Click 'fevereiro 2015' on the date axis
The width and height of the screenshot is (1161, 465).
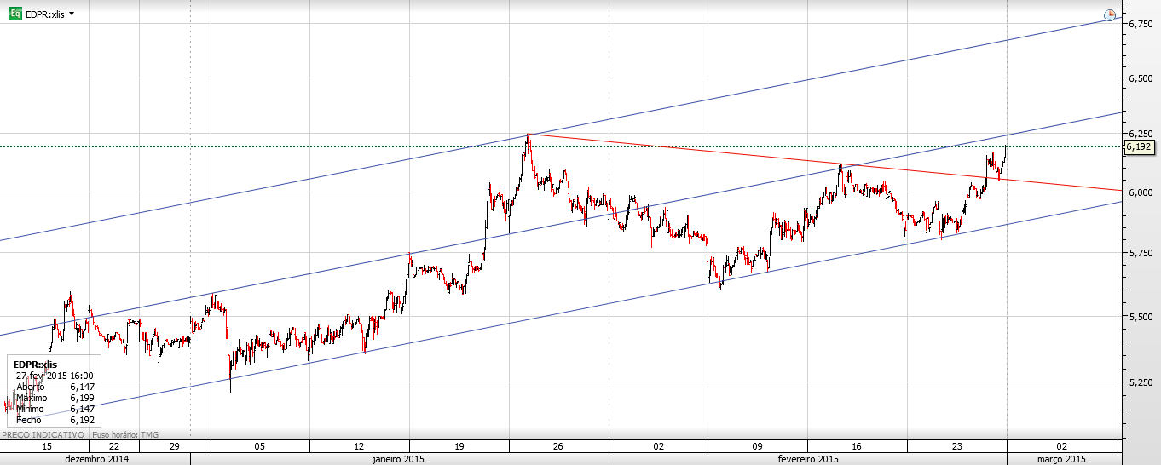(x=808, y=459)
